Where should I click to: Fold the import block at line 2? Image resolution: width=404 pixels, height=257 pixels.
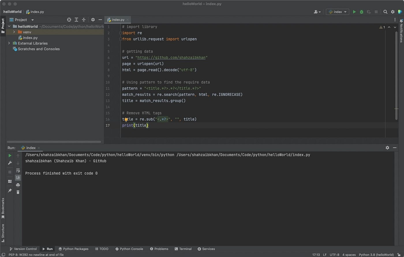[x=120, y=33]
